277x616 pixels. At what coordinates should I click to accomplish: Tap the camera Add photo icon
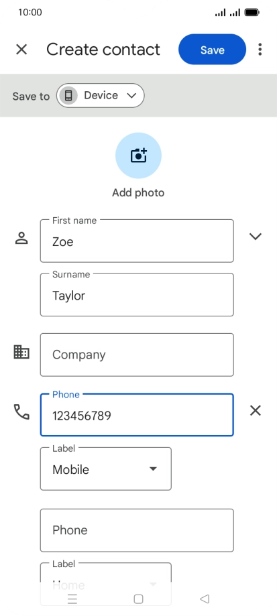(x=138, y=156)
